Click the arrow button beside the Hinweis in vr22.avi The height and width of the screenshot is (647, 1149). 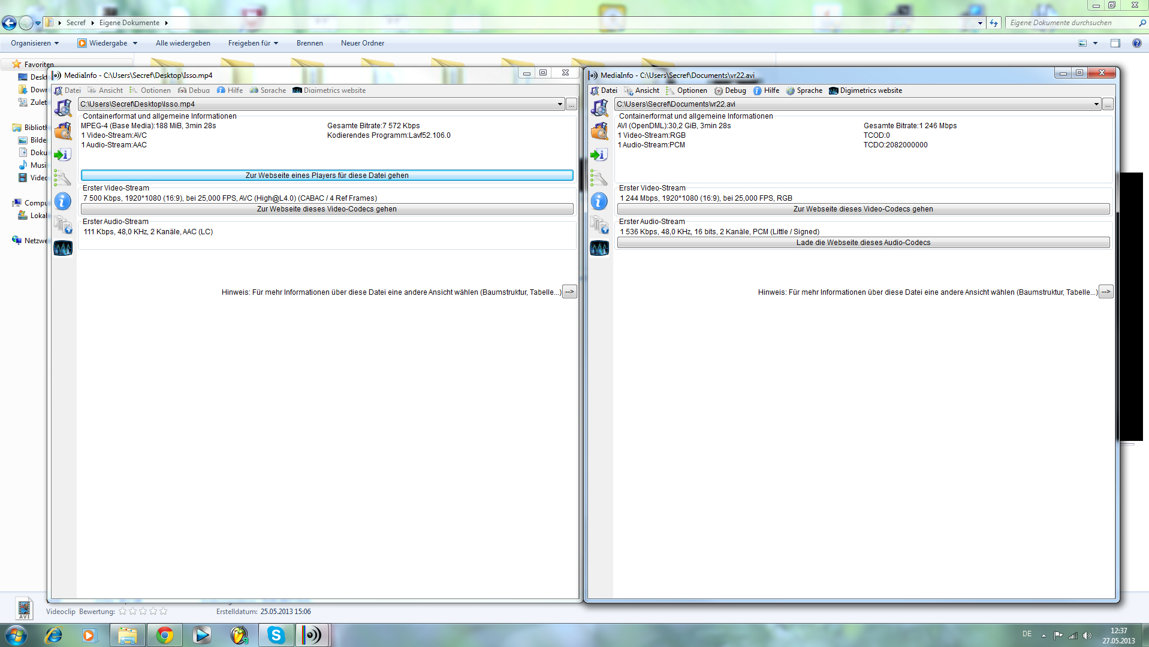(1106, 292)
